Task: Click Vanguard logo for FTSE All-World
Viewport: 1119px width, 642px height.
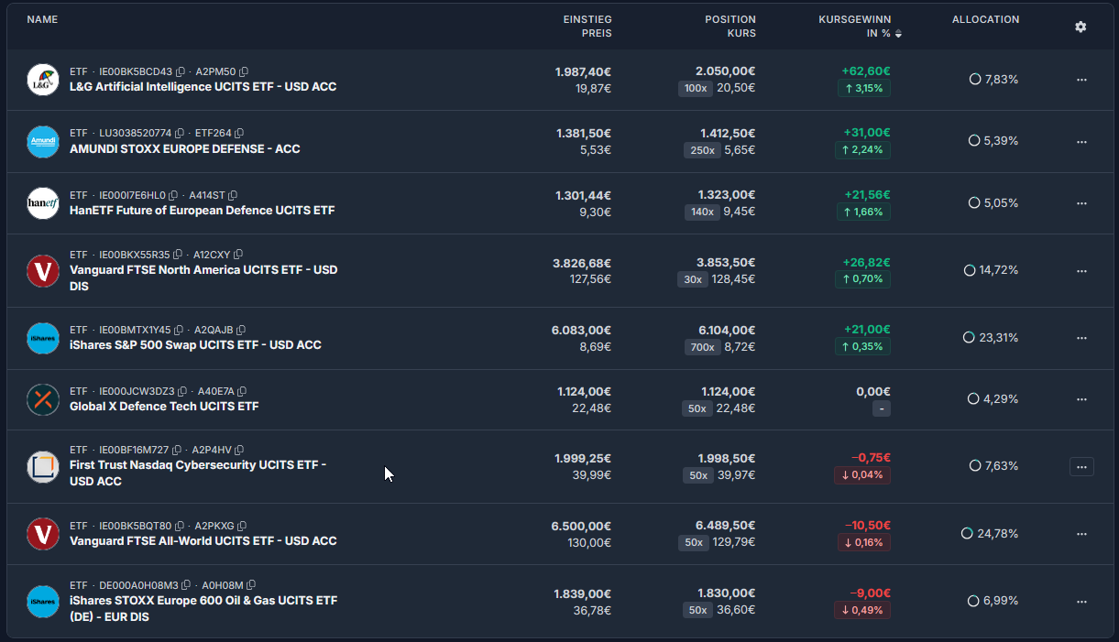Action: pos(43,534)
